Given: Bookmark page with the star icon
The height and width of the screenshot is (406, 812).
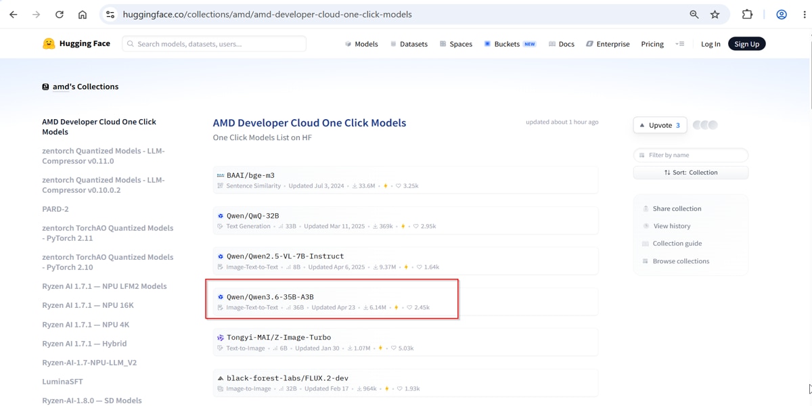Looking at the screenshot, I should point(715,14).
